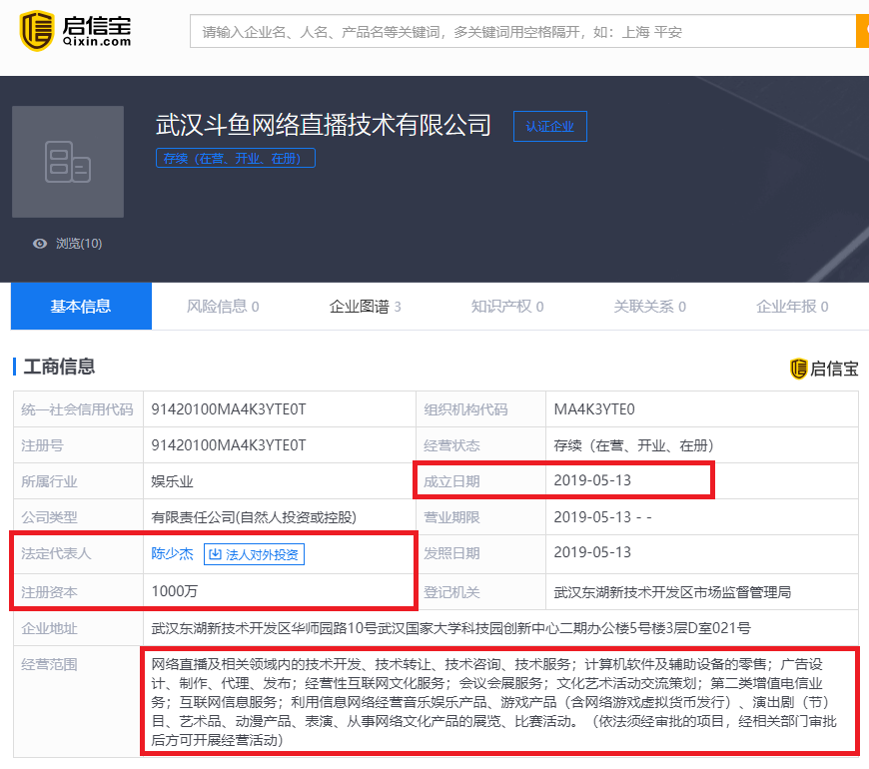View the 知识产权 tab

pos(507,307)
